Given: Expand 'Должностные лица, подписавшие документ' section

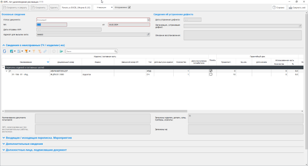Looking at the screenshot, I should point(4,150).
